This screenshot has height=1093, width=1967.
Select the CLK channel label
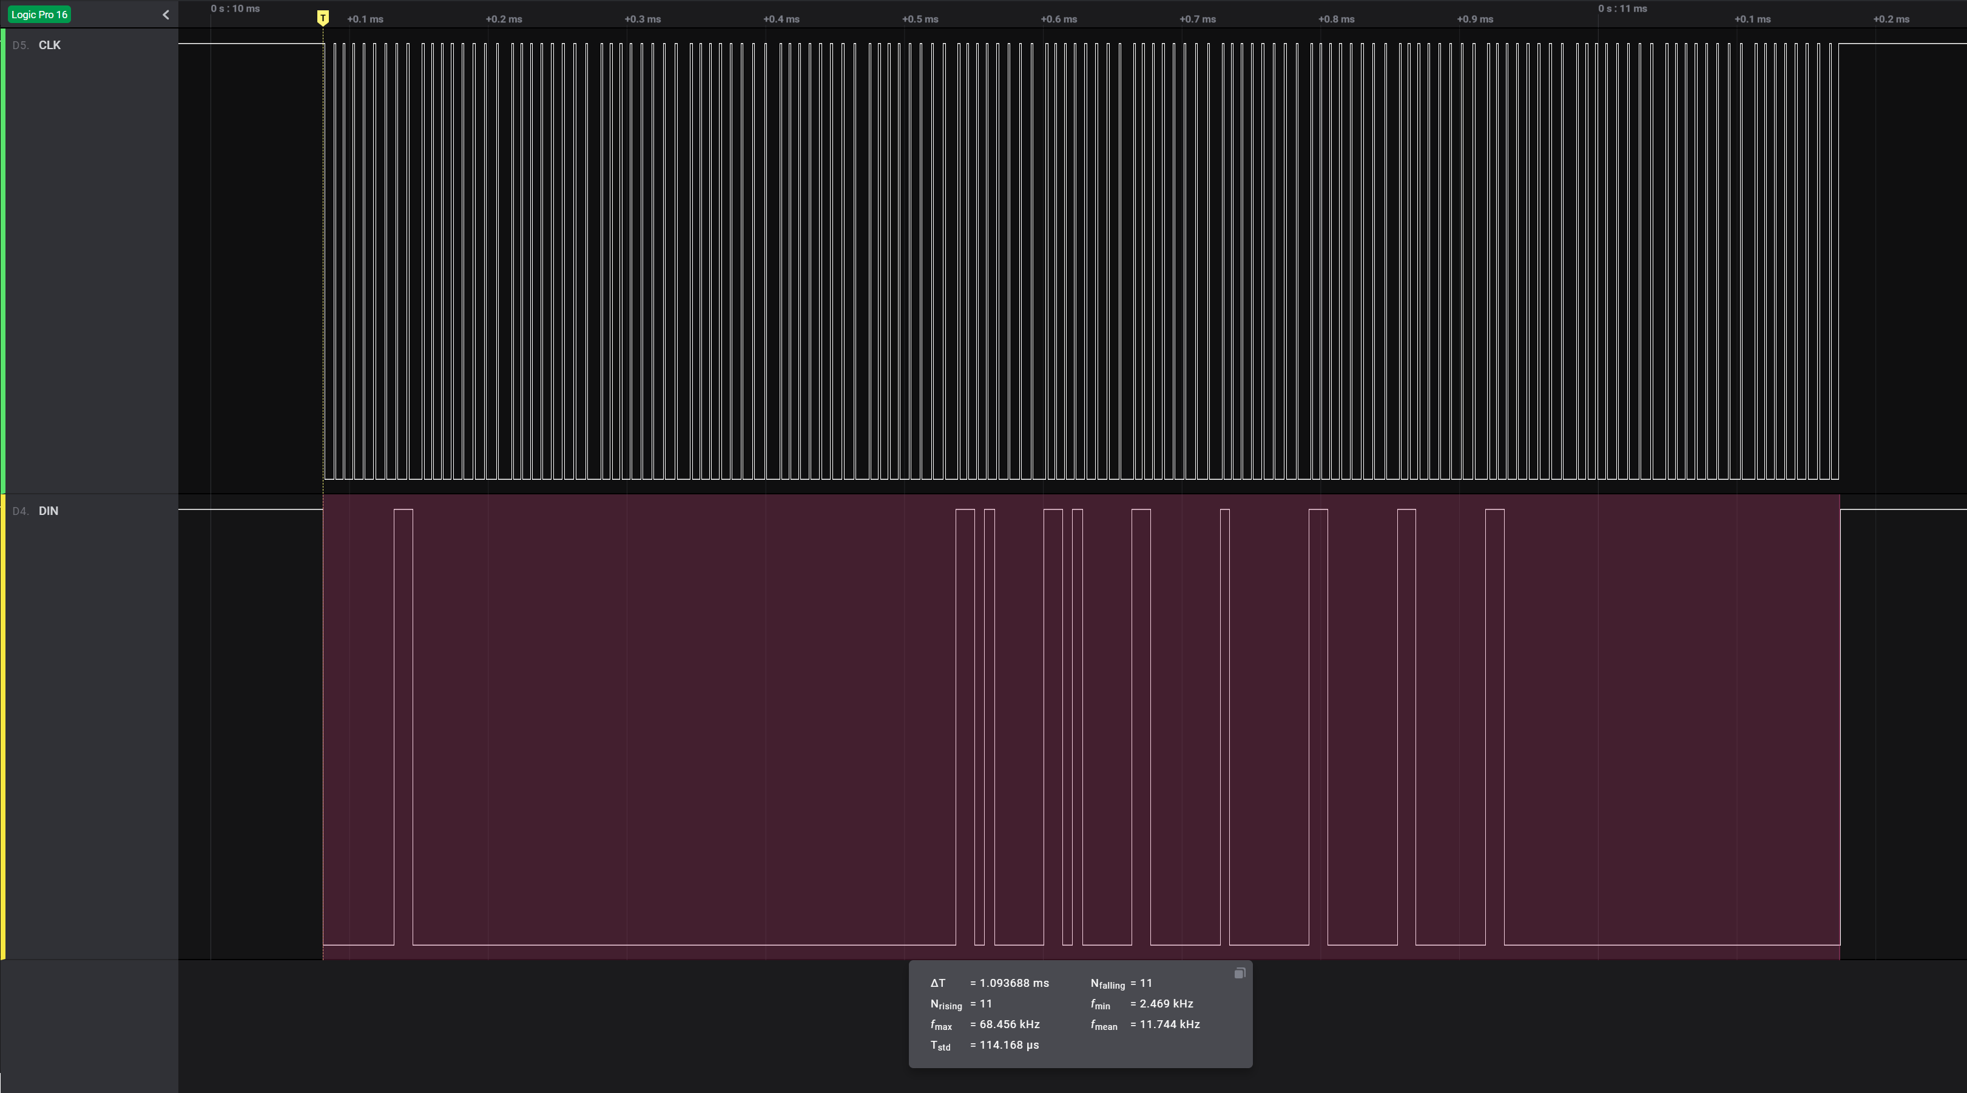50,45
